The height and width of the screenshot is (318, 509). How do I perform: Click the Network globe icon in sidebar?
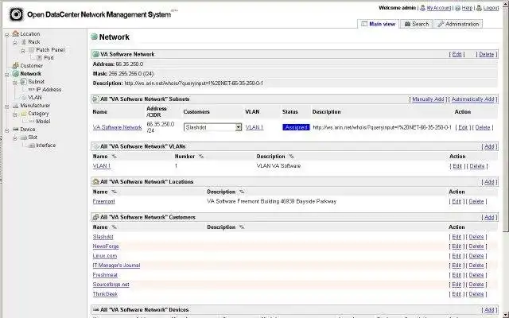15,74
